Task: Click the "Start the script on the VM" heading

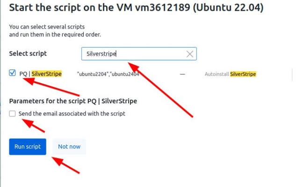Action: [x=70, y=8]
